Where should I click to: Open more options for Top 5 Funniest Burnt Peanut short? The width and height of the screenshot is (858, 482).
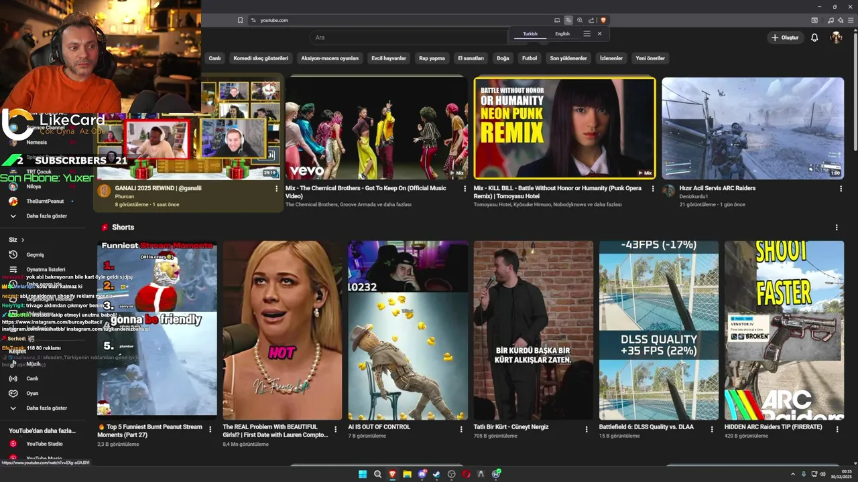point(210,429)
